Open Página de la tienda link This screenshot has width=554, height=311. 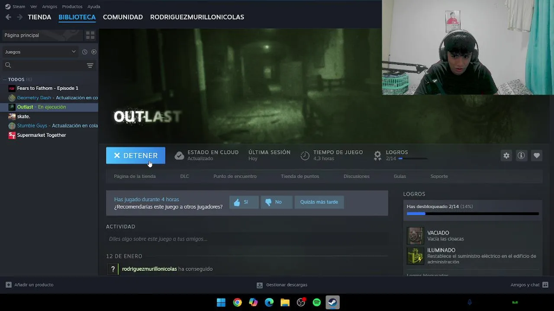tap(135, 176)
